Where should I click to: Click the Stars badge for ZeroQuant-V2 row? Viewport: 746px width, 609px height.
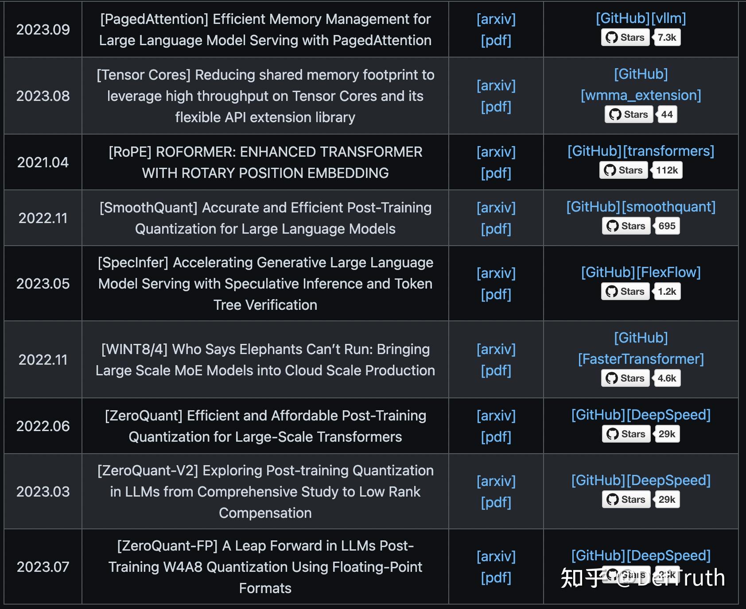tap(641, 500)
